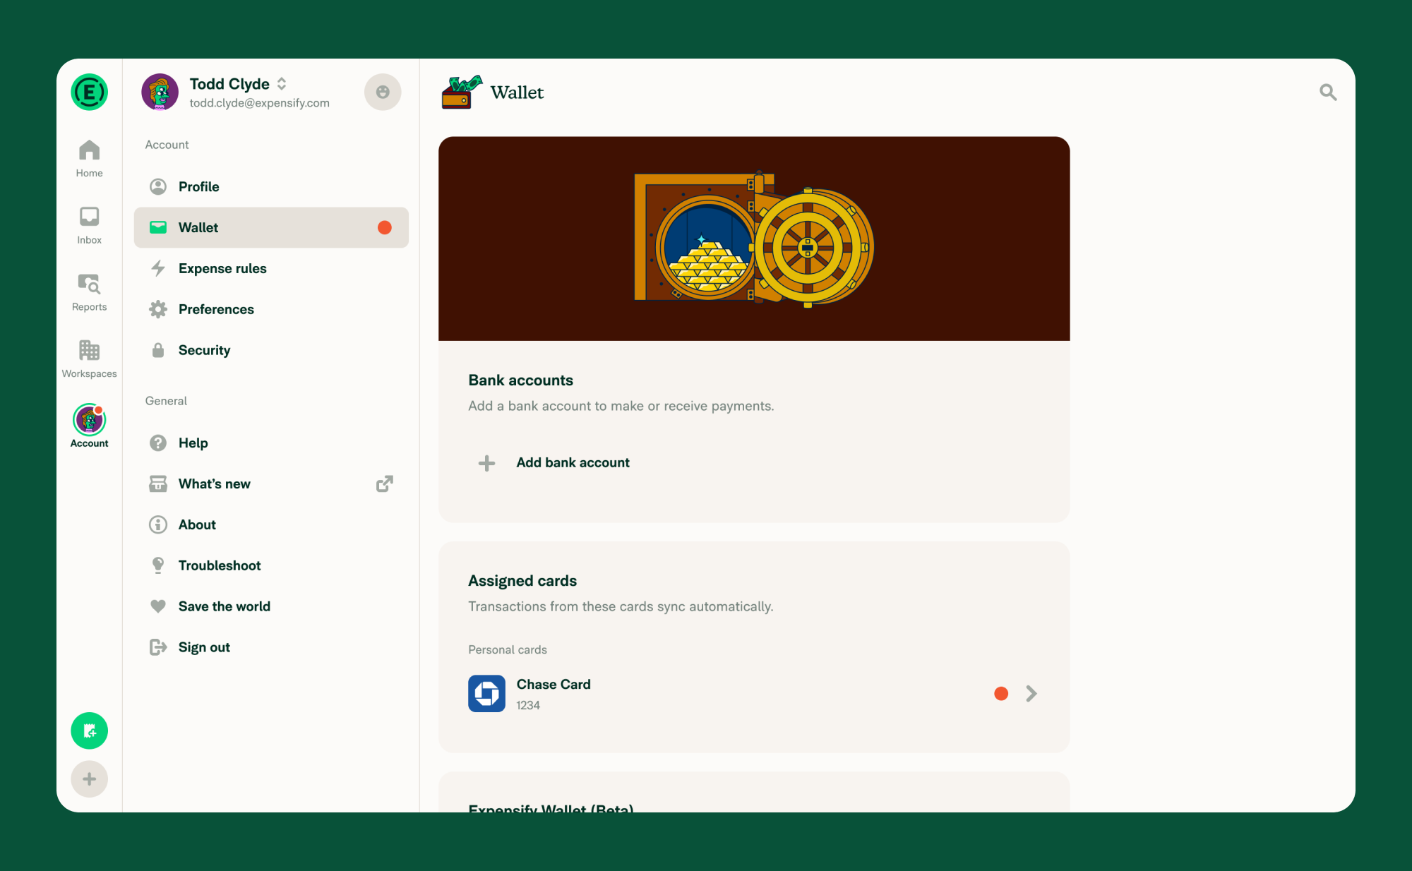Open the Inbox icon
This screenshot has height=871, width=1412.
click(x=89, y=226)
